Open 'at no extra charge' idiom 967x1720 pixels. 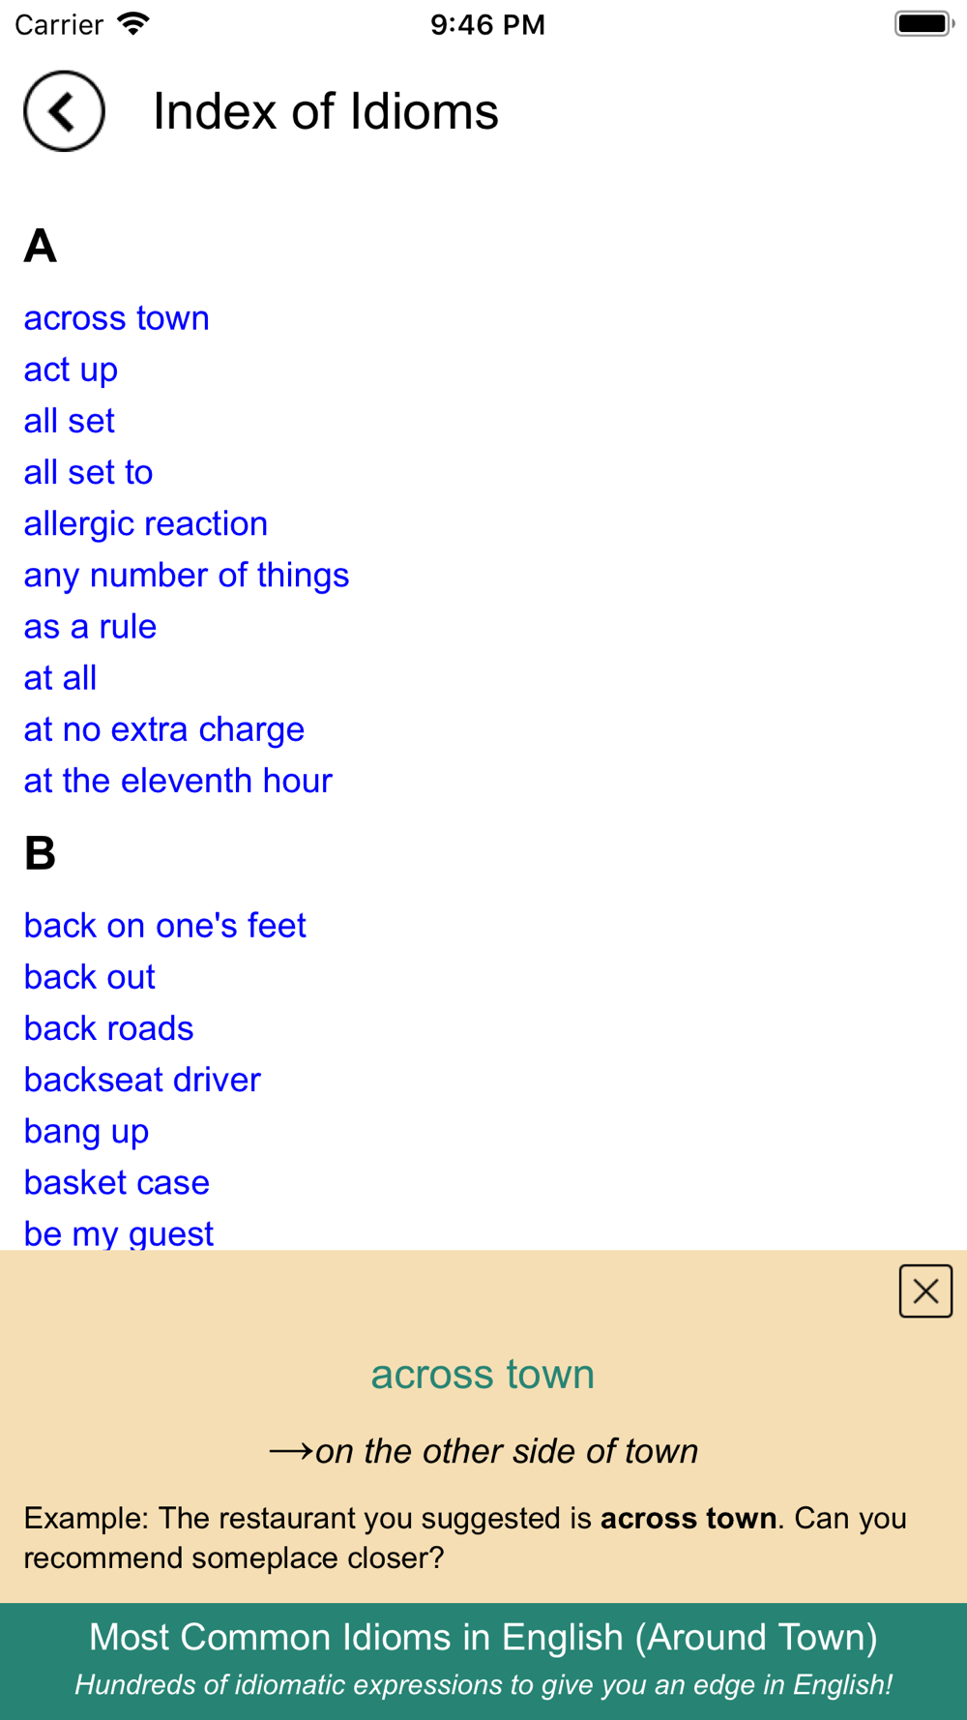(164, 728)
